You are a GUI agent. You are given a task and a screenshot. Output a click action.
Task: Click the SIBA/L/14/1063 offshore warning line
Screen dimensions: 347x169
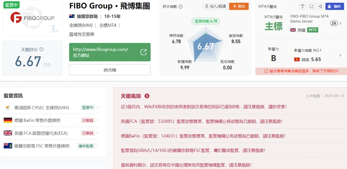pos(193,151)
